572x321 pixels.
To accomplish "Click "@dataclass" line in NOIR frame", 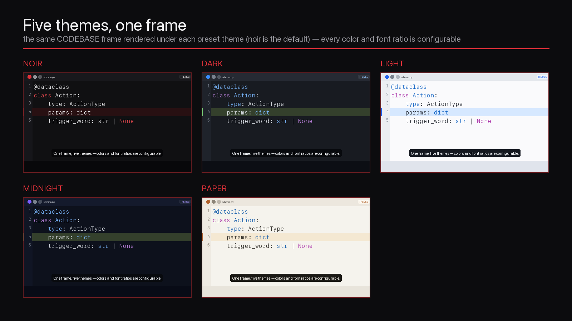I will 51,87.
